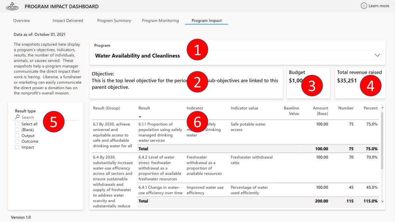Switch to the Program Summary tab
This screenshot has height=222, width=395.
114,20
